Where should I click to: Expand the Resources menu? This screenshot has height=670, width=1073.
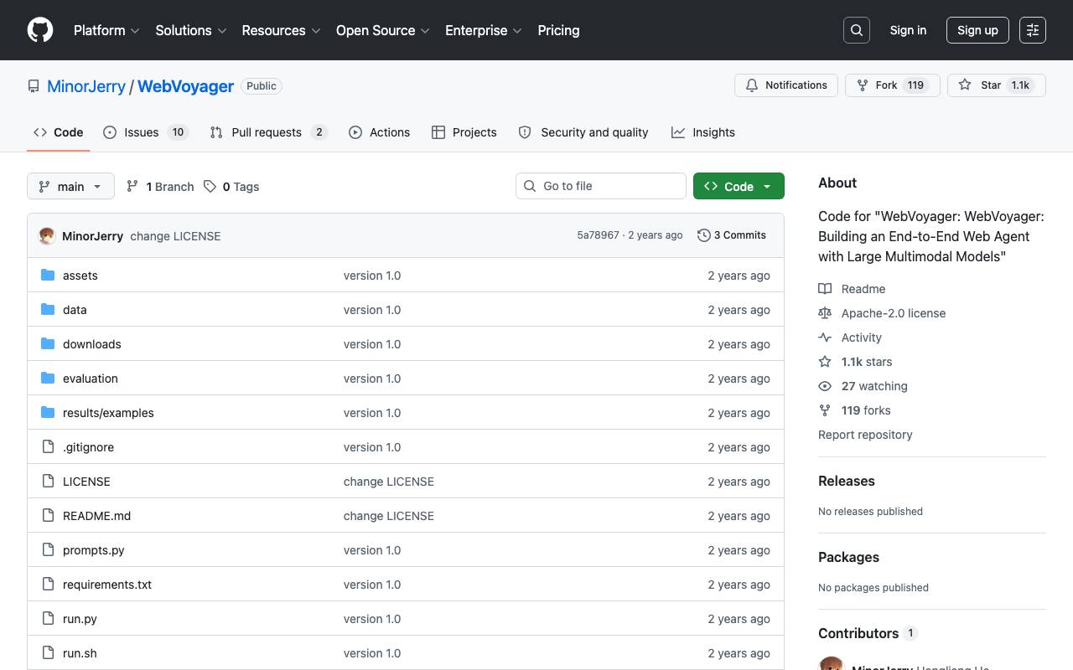coord(282,30)
